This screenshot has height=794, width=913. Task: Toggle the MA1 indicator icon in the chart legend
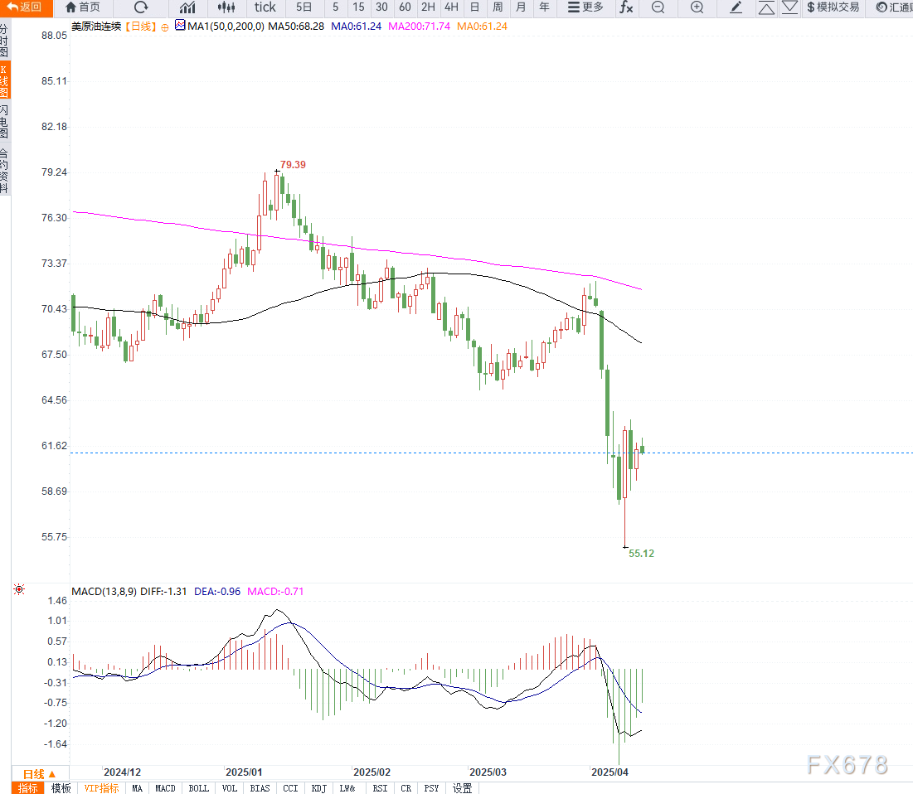180,26
